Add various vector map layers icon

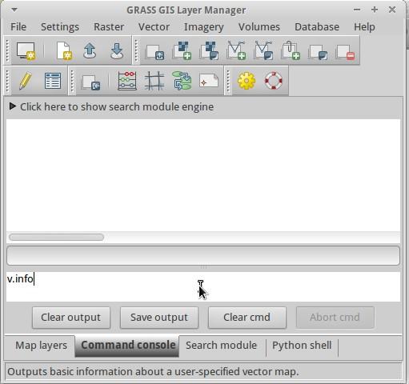click(263, 50)
